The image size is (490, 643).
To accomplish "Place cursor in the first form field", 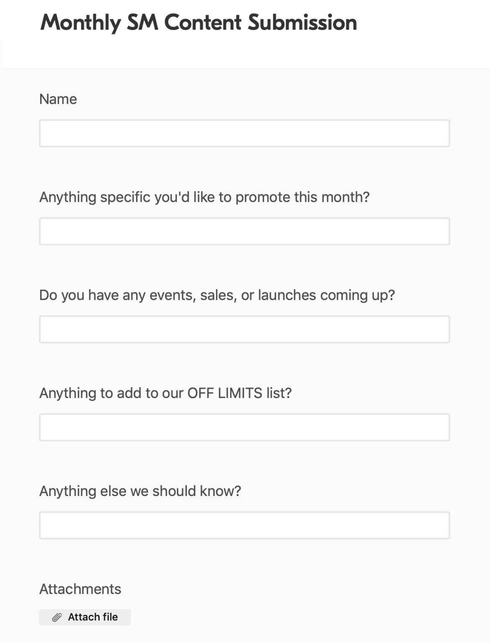I will [245, 134].
